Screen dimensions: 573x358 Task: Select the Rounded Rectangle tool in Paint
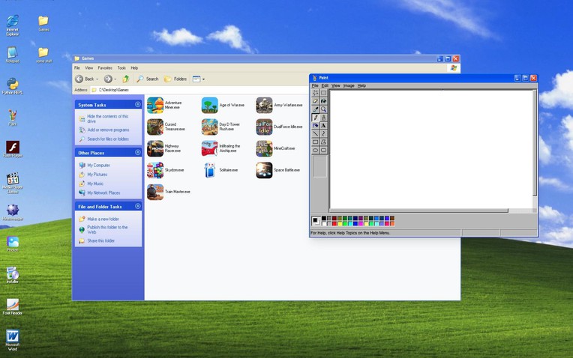click(323, 150)
